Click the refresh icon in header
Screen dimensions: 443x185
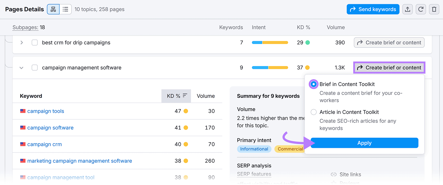pyautogui.click(x=421, y=9)
